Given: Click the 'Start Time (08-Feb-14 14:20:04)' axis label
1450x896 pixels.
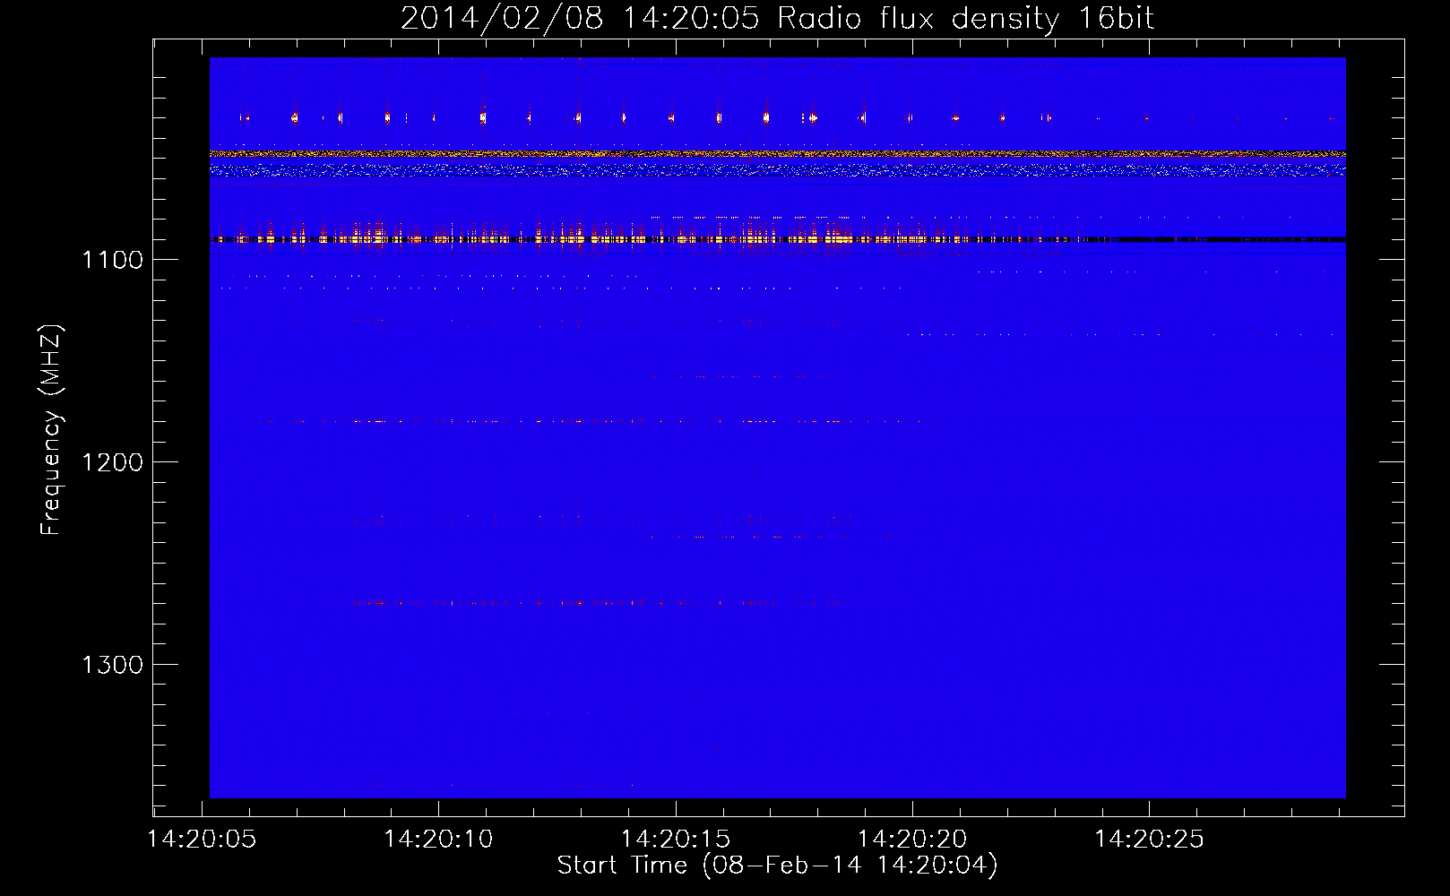Looking at the screenshot, I should (777, 866).
